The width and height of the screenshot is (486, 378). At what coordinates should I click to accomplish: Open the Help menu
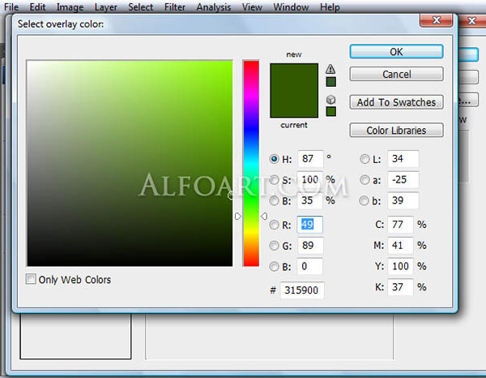(330, 6)
